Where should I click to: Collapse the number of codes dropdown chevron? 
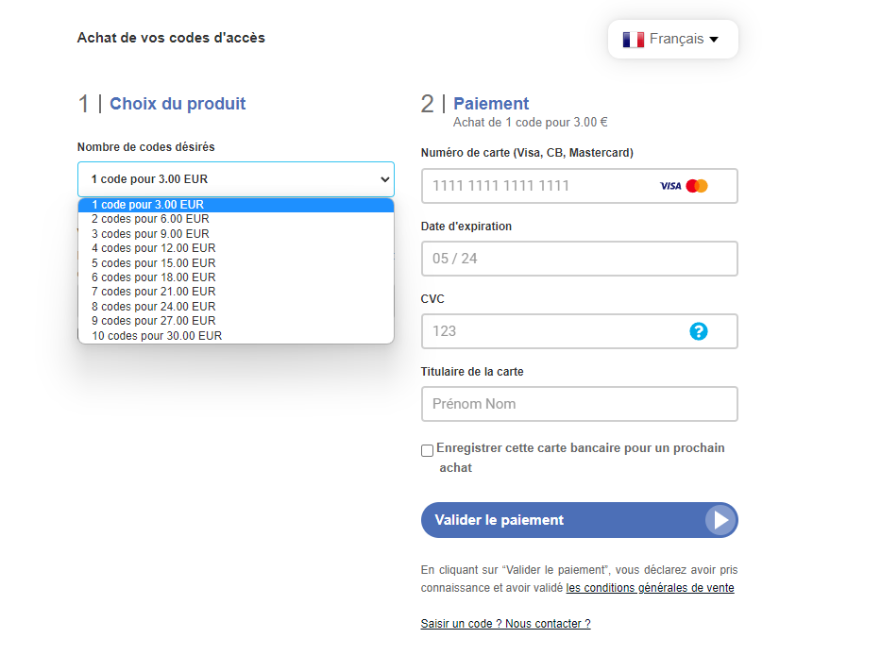tap(385, 179)
